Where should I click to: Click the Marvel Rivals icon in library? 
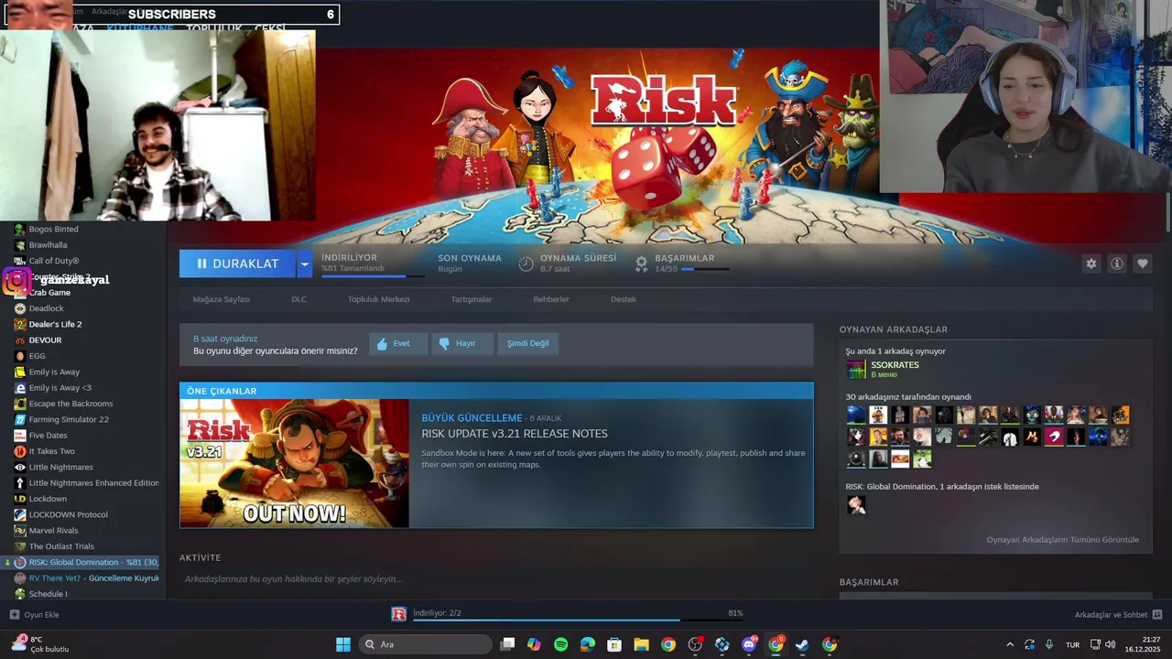coord(20,530)
